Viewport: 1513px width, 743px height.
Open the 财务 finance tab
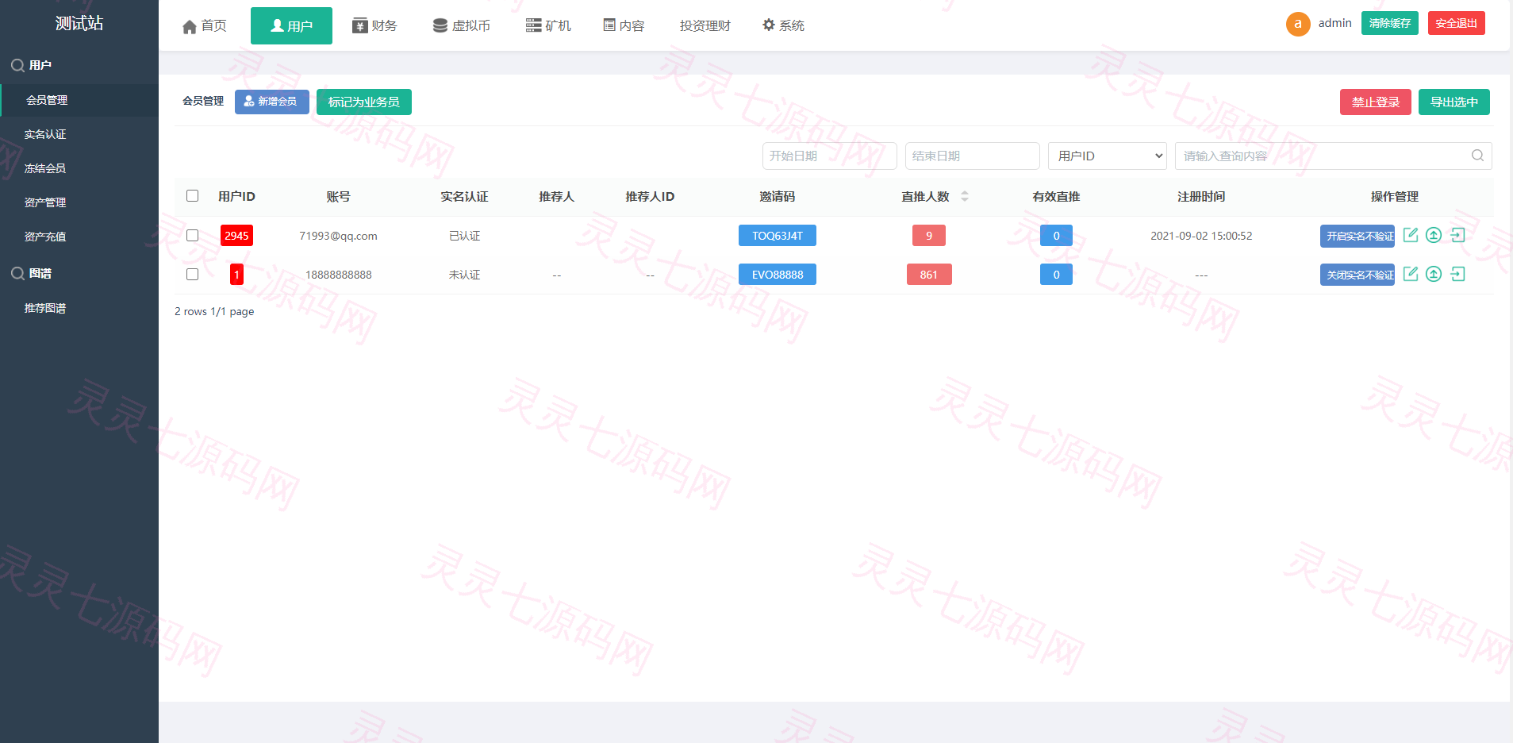click(x=374, y=26)
